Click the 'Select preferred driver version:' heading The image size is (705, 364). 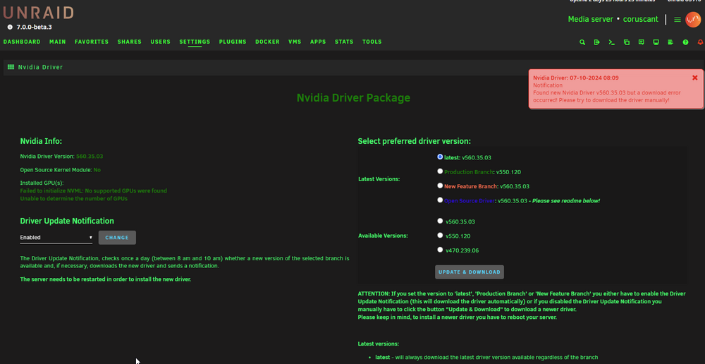[x=414, y=141]
